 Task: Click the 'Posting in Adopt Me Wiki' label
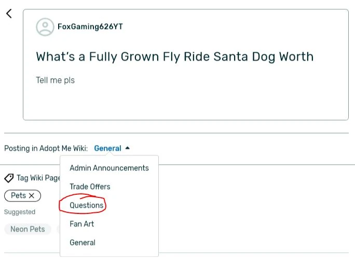[x=46, y=148]
